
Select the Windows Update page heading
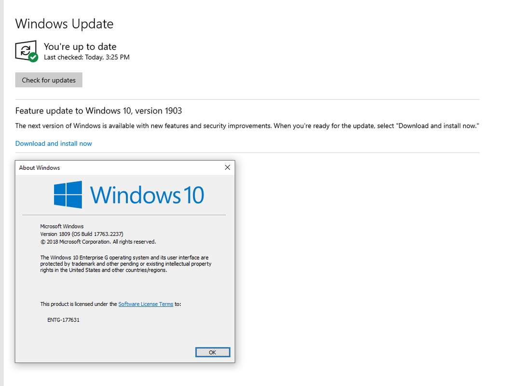click(64, 24)
